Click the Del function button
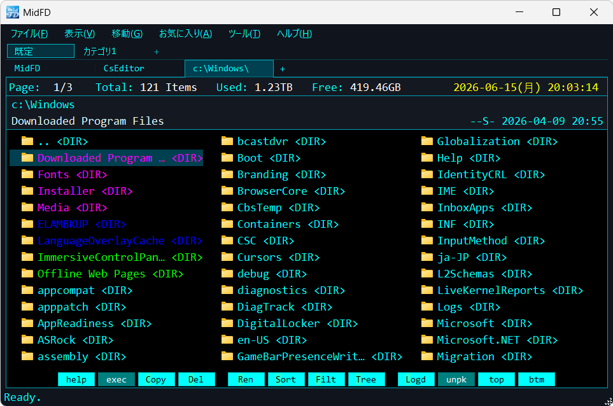The image size is (613, 406). (x=196, y=379)
